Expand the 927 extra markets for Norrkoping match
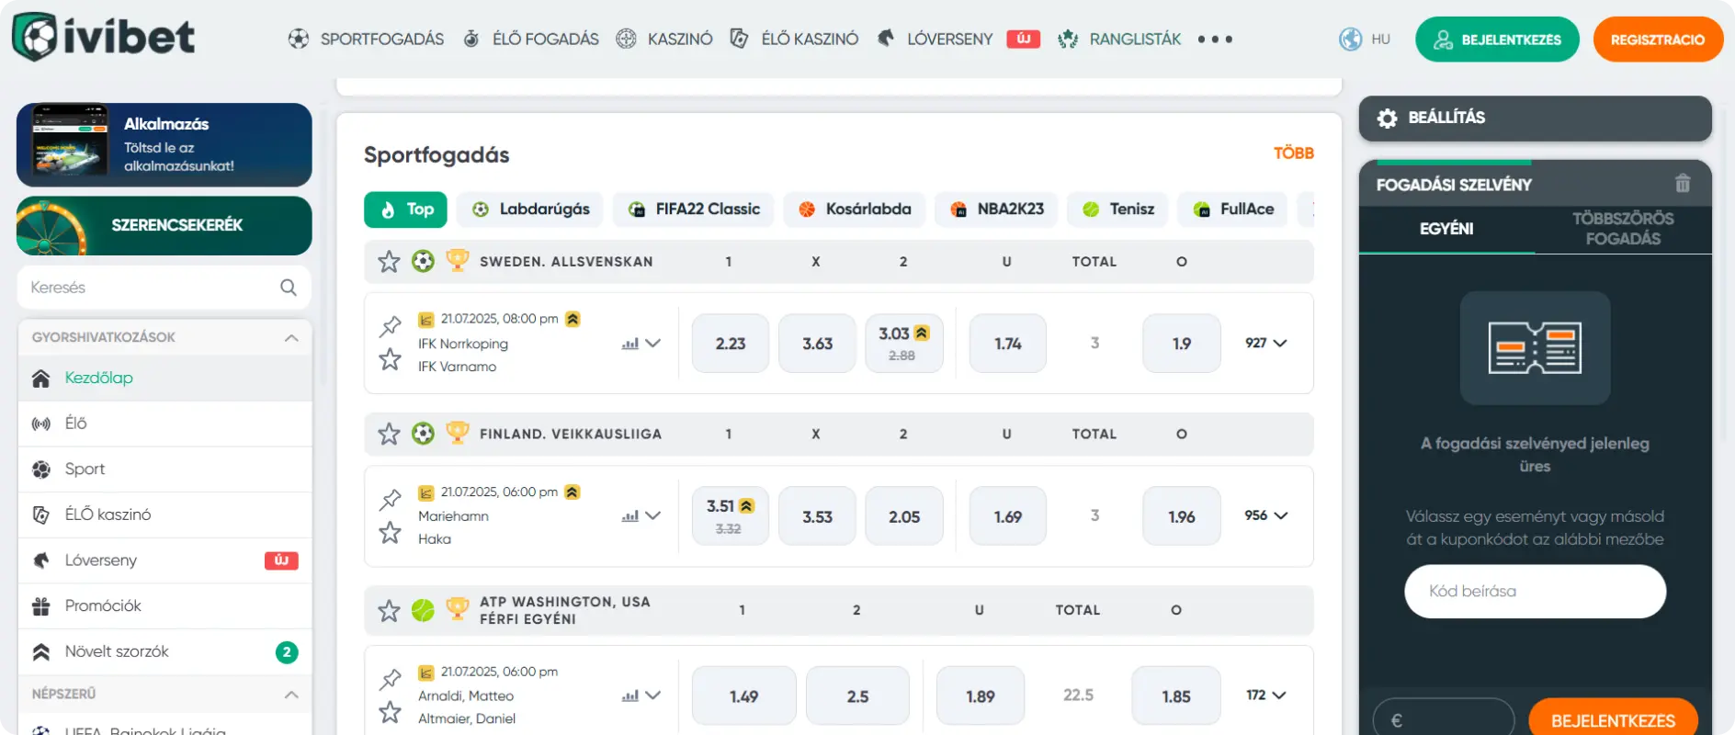 click(x=1265, y=343)
